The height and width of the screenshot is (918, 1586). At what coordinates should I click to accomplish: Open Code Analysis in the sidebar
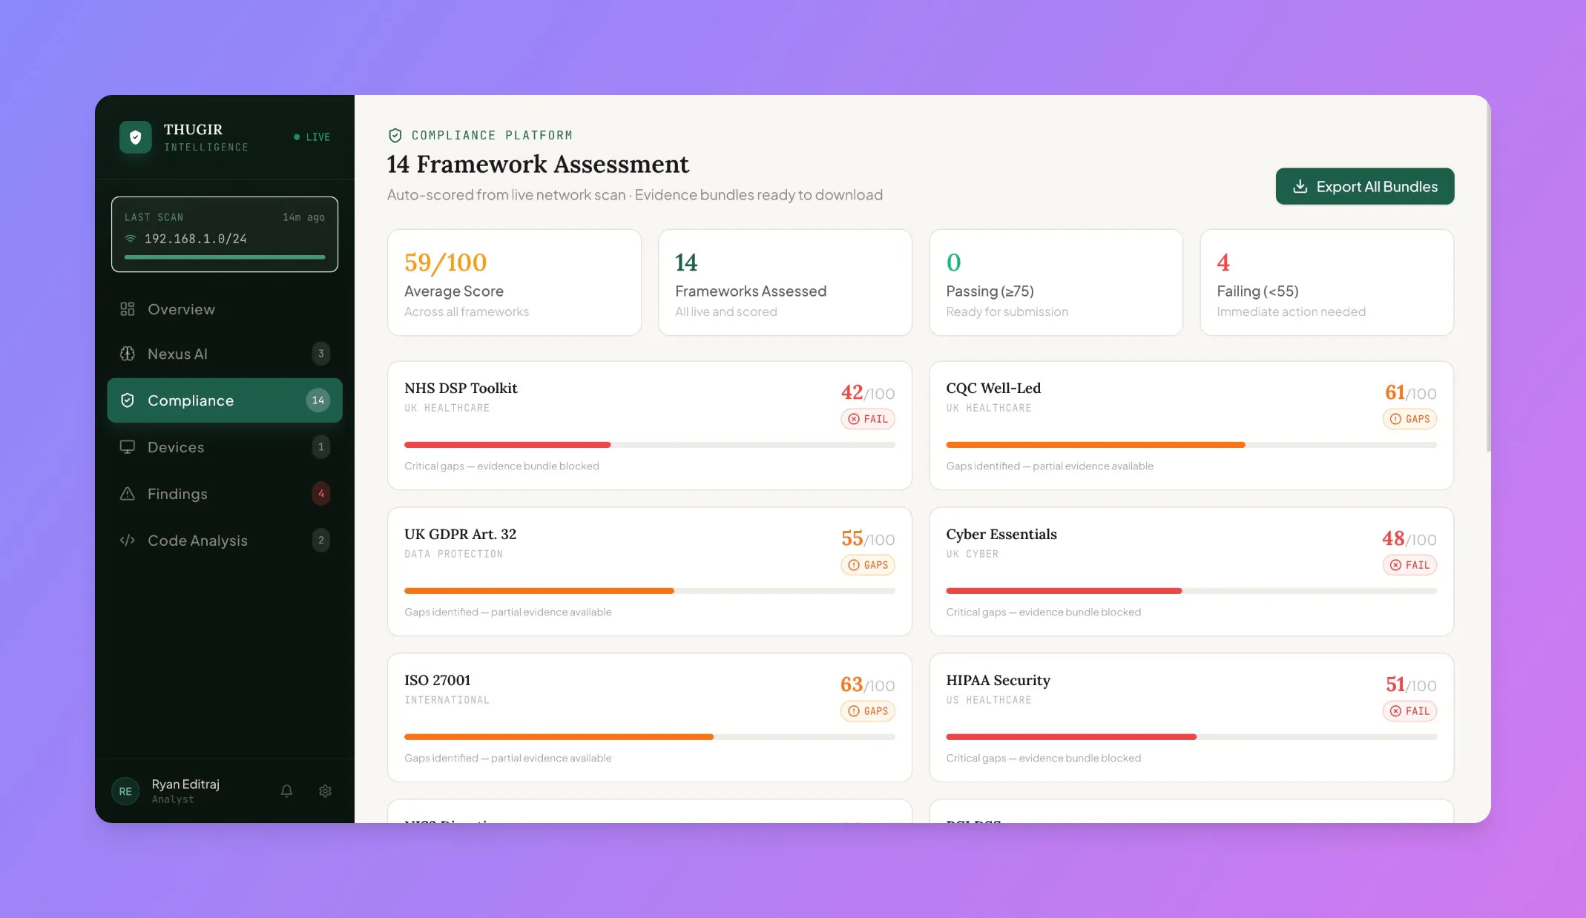pyautogui.click(x=225, y=541)
